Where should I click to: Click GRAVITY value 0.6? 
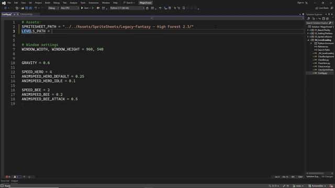coord(47,63)
